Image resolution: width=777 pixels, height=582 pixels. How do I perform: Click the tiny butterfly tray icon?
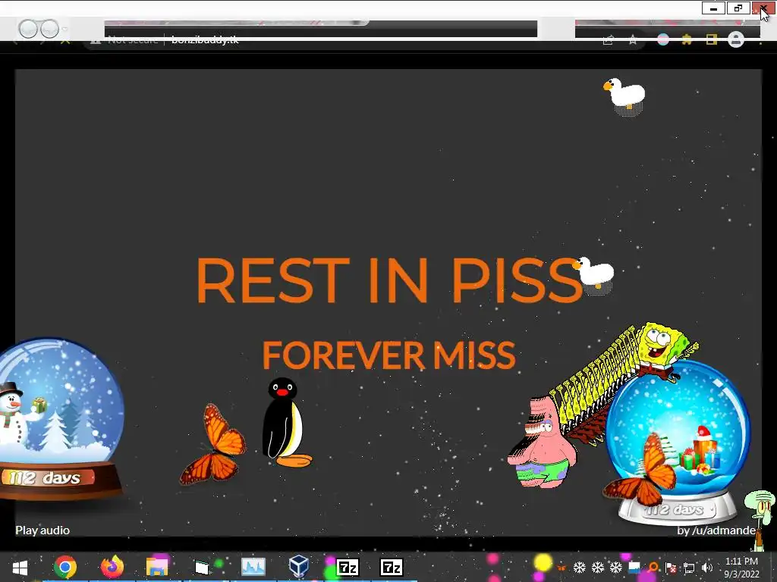click(x=561, y=568)
